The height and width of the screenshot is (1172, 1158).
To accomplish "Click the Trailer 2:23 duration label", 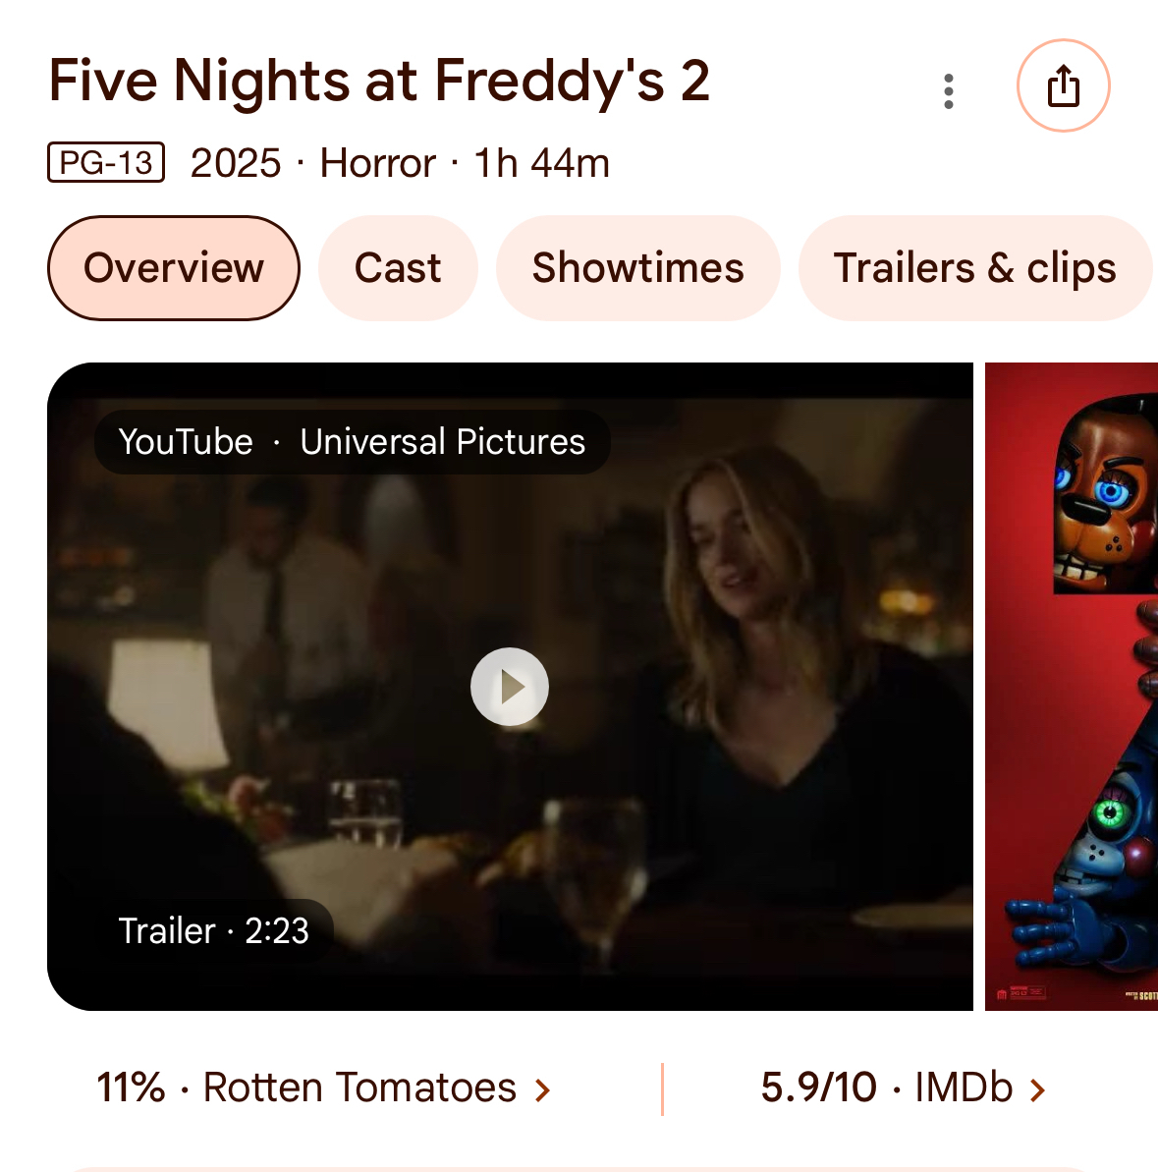I will coord(213,930).
